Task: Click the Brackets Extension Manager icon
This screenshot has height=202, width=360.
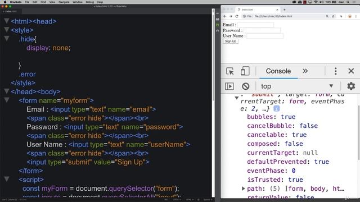Action: coord(218,19)
